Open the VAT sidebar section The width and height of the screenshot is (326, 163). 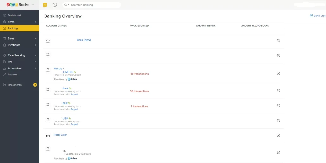point(19,62)
